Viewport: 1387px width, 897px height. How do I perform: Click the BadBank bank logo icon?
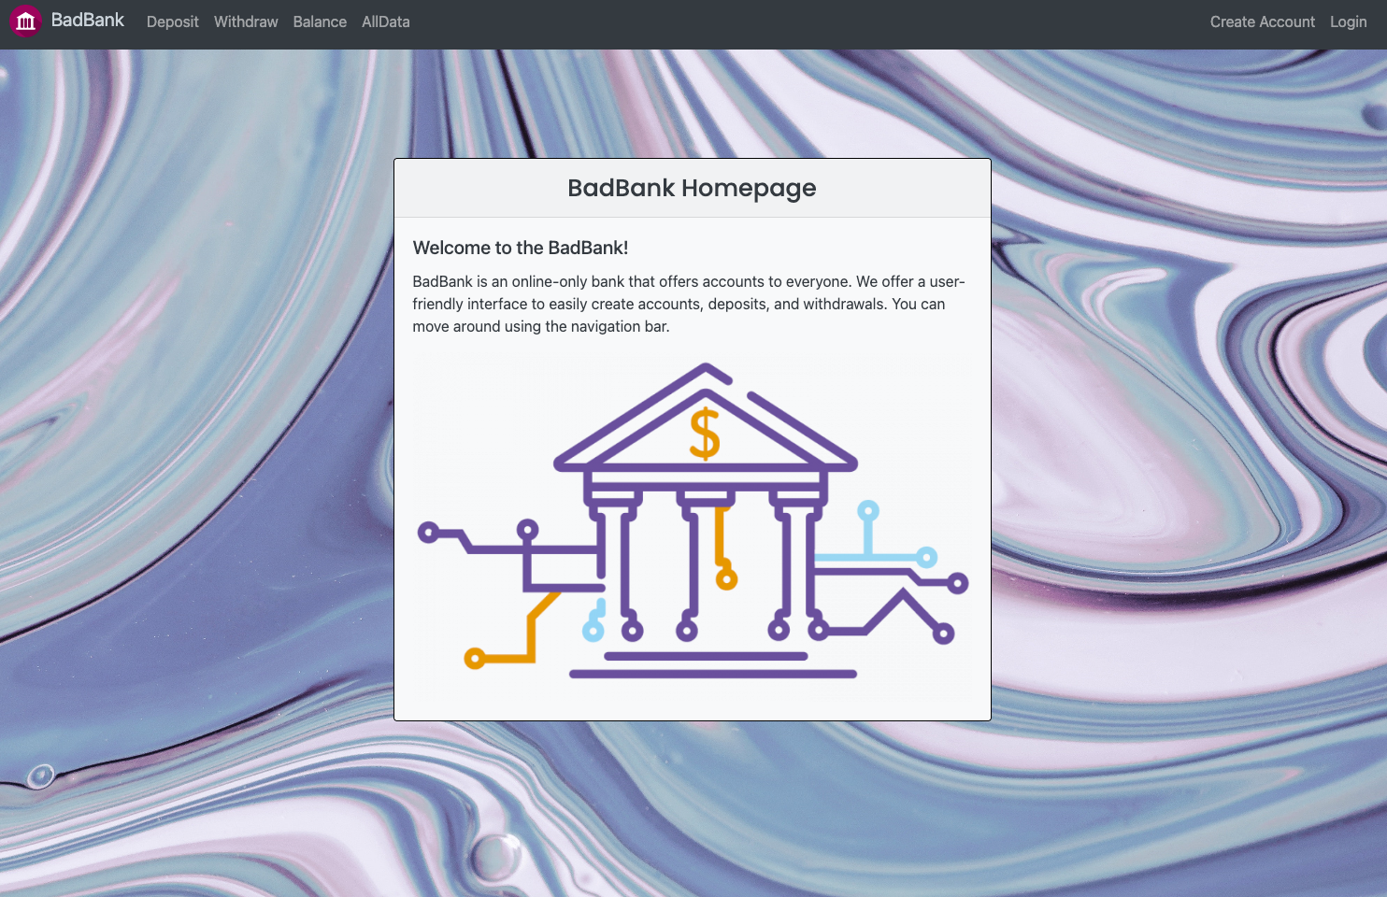(25, 21)
